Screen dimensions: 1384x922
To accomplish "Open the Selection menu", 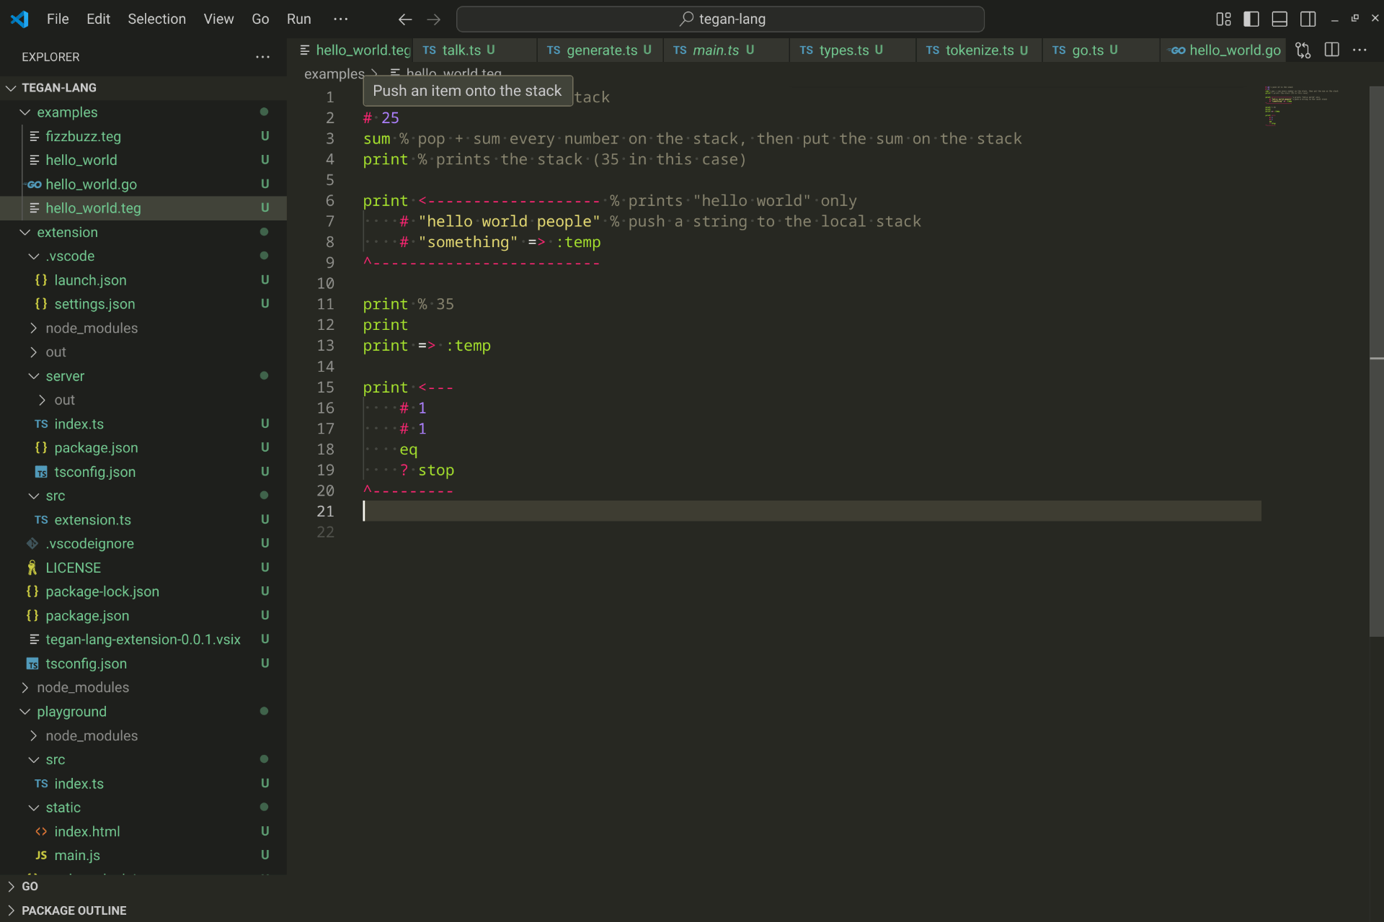I will pyautogui.click(x=156, y=19).
